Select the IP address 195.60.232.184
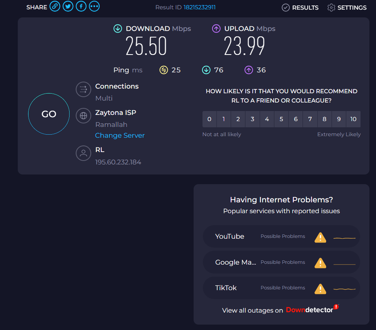The height and width of the screenshot is (330, 376). (118, 162)
